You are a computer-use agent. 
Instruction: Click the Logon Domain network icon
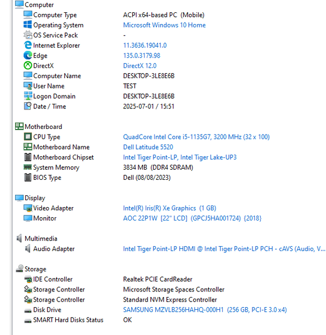28,96
